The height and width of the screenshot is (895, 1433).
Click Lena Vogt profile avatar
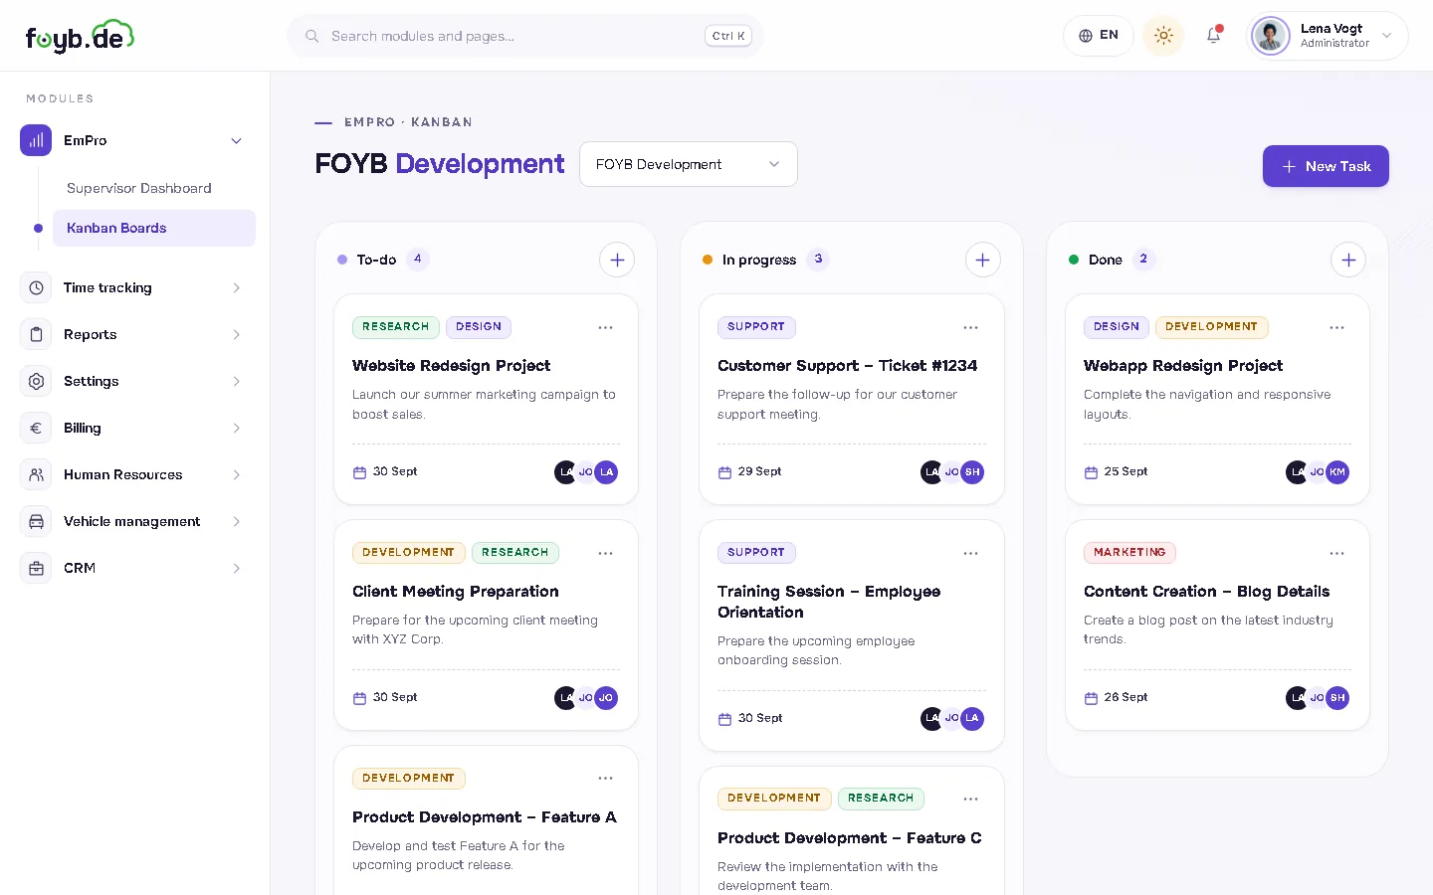[x=1271, y=36]
